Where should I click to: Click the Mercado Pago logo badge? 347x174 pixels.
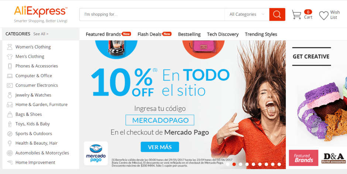pyautogui.click(x=96, y=153)
